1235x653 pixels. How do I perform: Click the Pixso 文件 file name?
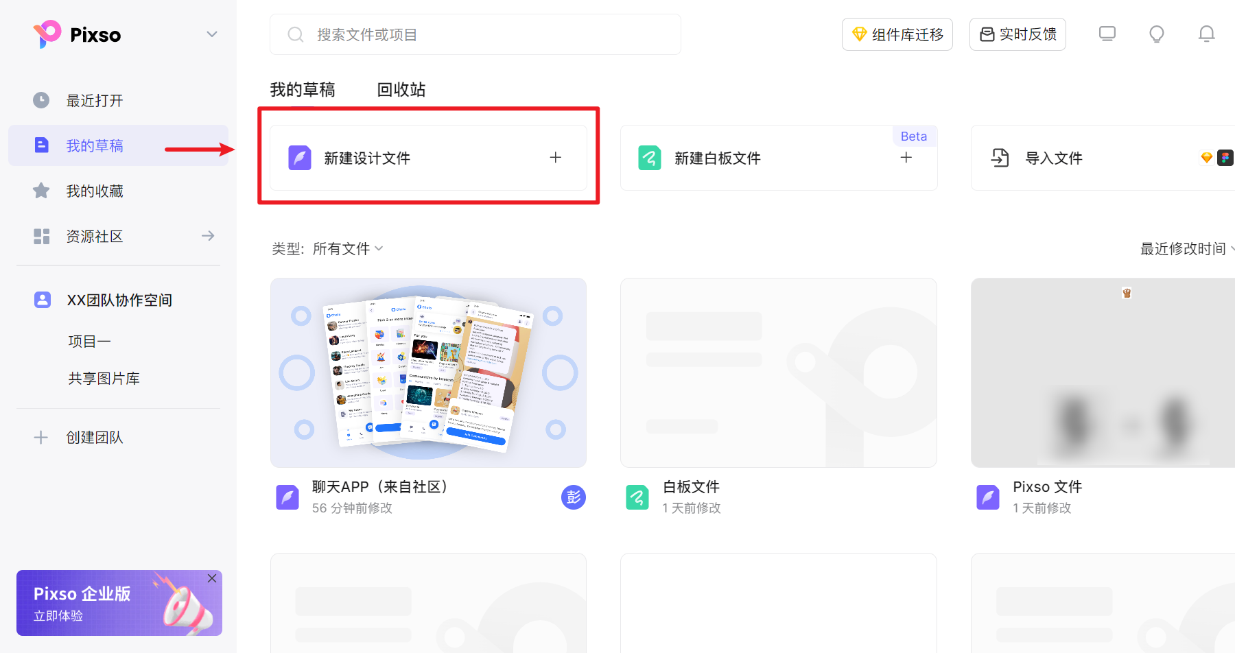[1048, 487]
